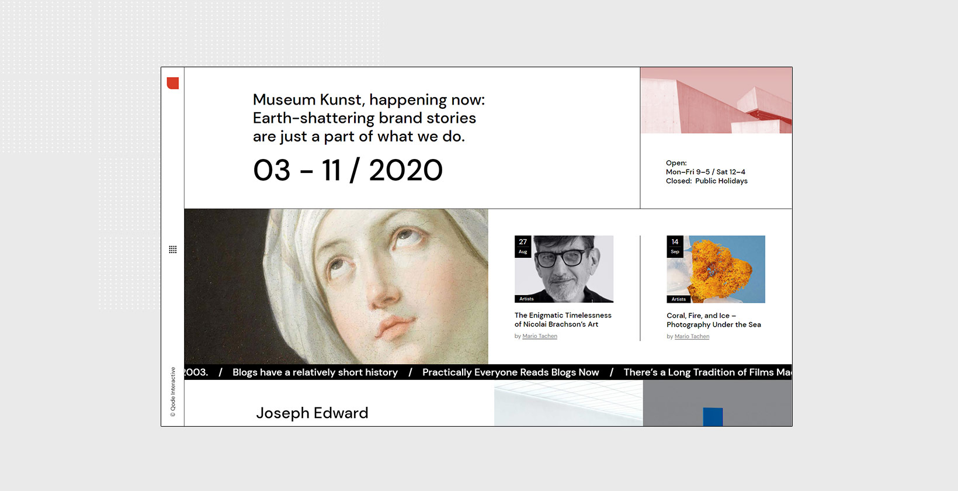This screenshot has height=491, width=958.
Task: Click 'Practically Everyone Reads Blogs Now' ticker item
Action: click(x=511, y=372)
